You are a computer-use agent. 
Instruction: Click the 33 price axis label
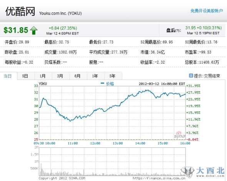(36, 86)
